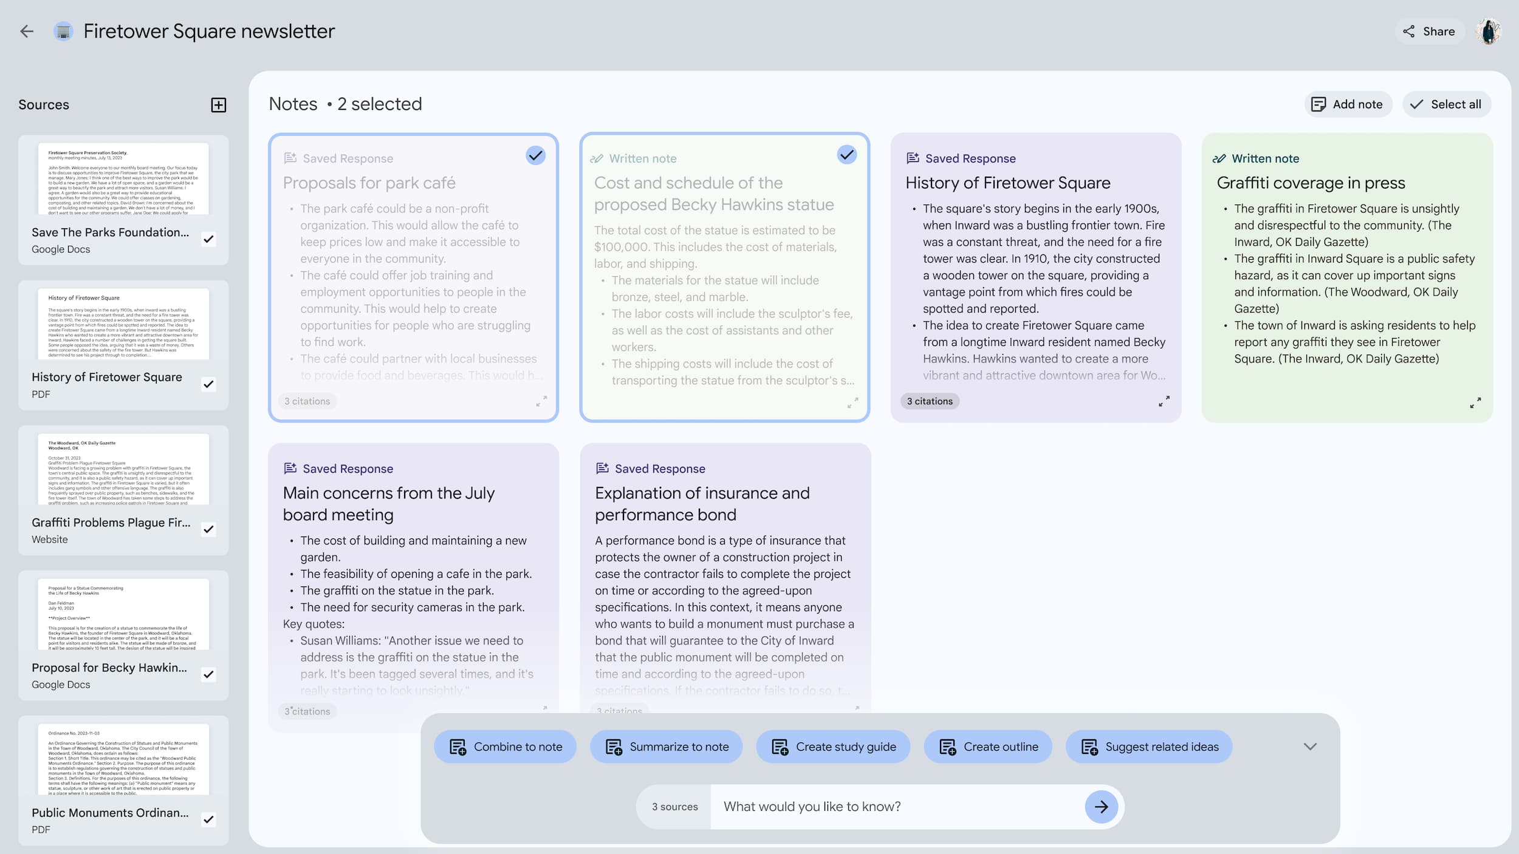
Task: Expand the History of Firetower Square note
Action: tap(1164, 401)
